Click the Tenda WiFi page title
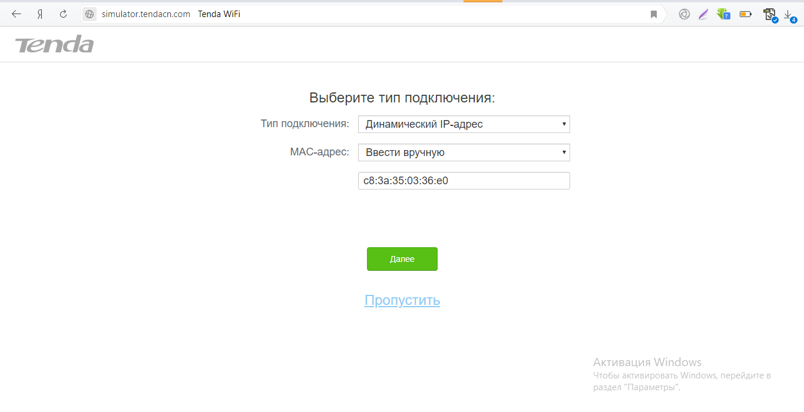 (219, 14)
